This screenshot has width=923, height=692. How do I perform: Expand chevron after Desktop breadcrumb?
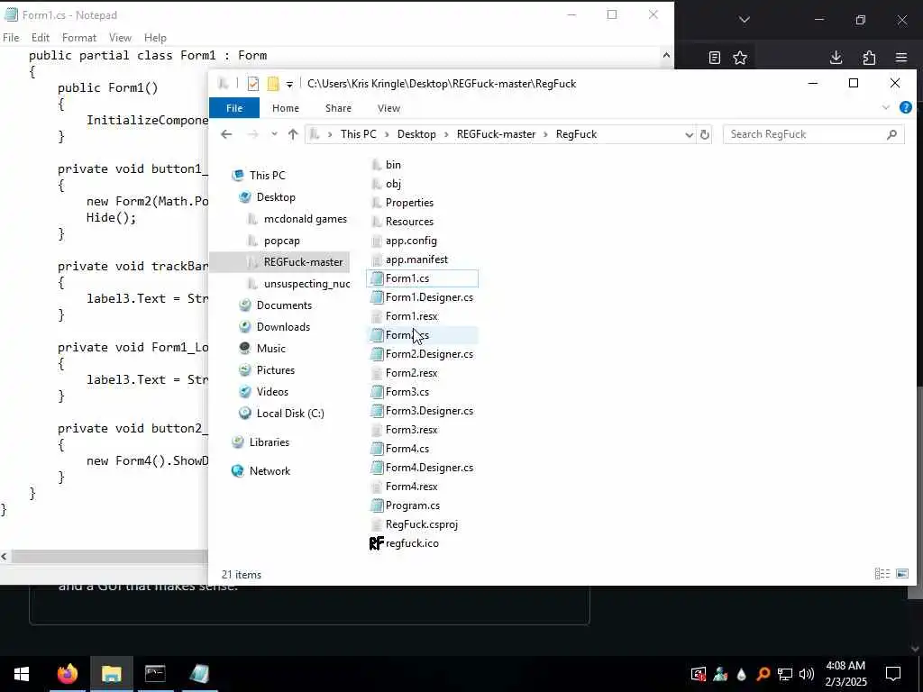[446, 134]
